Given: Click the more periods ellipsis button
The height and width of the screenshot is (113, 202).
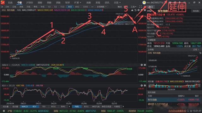Looking at the screenshot, I should (x=92, y=7).
